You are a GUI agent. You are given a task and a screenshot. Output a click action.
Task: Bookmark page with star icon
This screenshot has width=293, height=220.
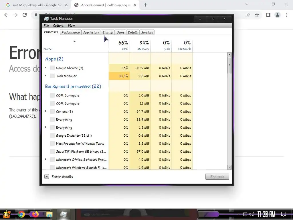[257, 15]
